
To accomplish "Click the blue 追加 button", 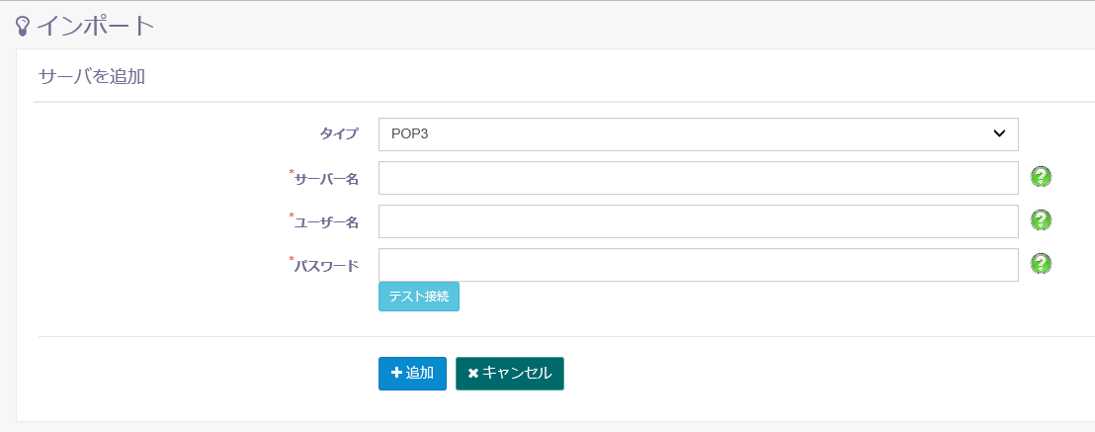I will [413, 374].
